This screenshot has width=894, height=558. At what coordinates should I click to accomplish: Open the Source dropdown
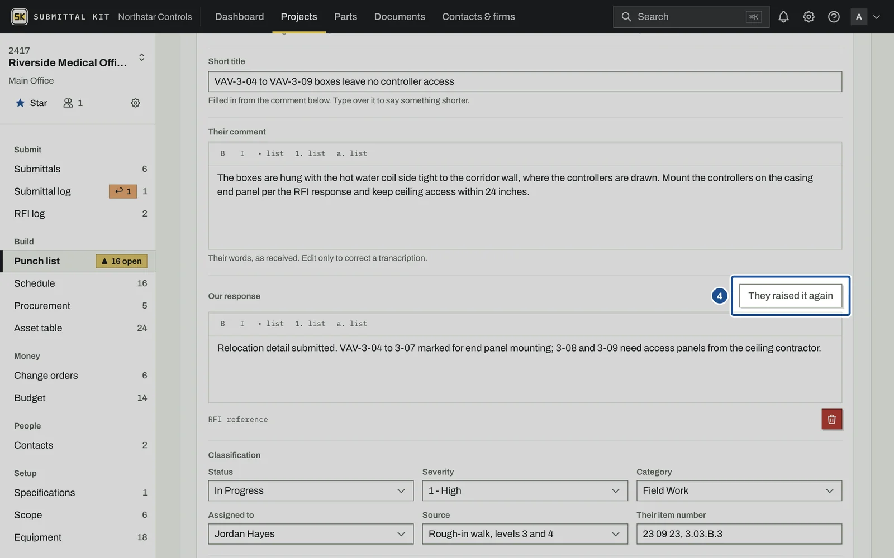click(525, 534)
